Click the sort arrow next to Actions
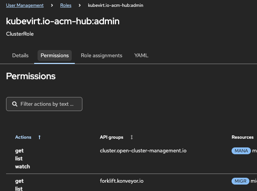 (39, 137)
